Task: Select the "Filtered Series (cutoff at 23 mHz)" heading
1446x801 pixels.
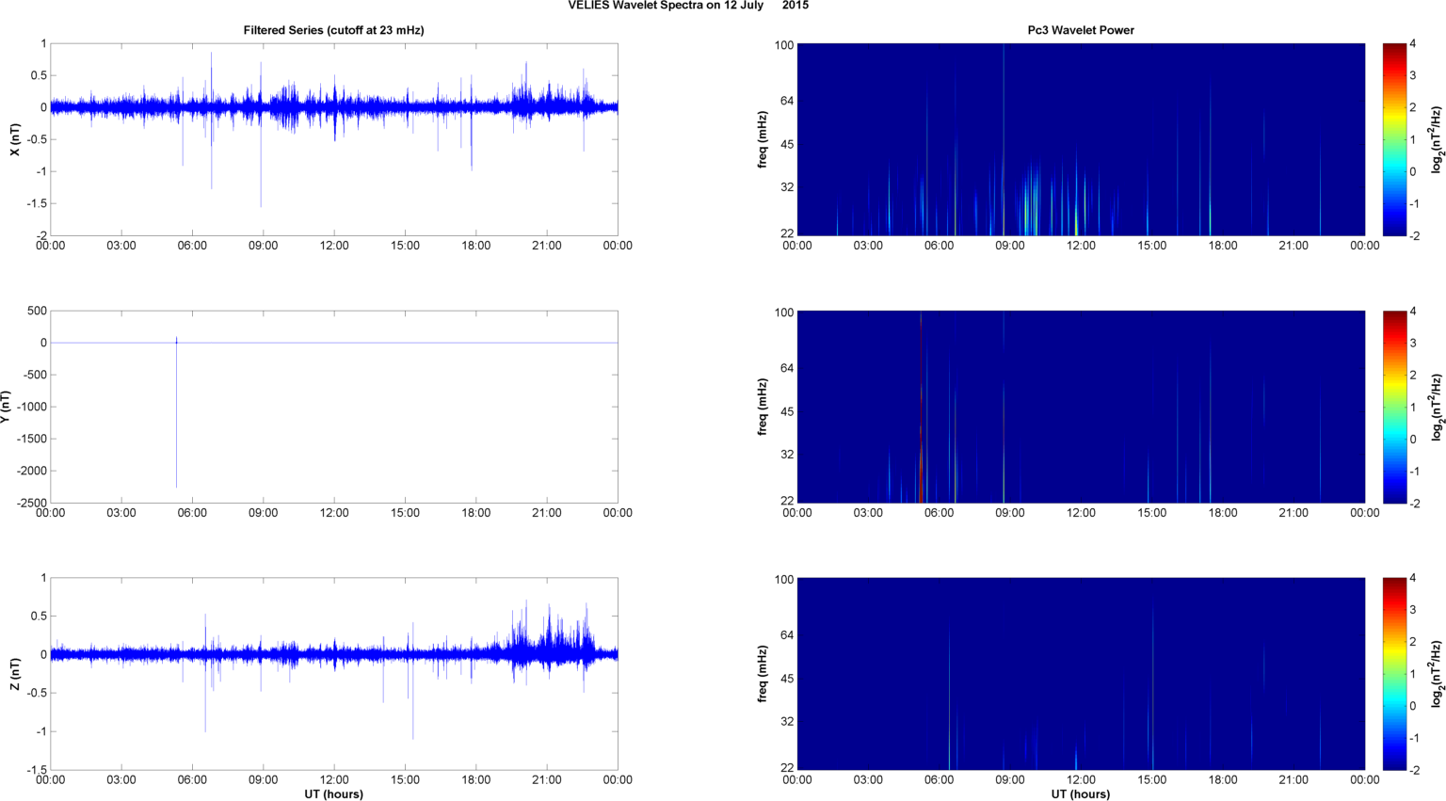Action: [334, 30]
